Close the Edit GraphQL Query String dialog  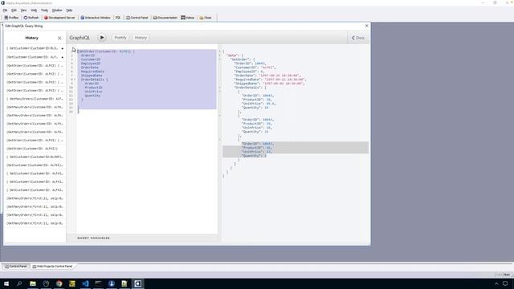(366, 26)
